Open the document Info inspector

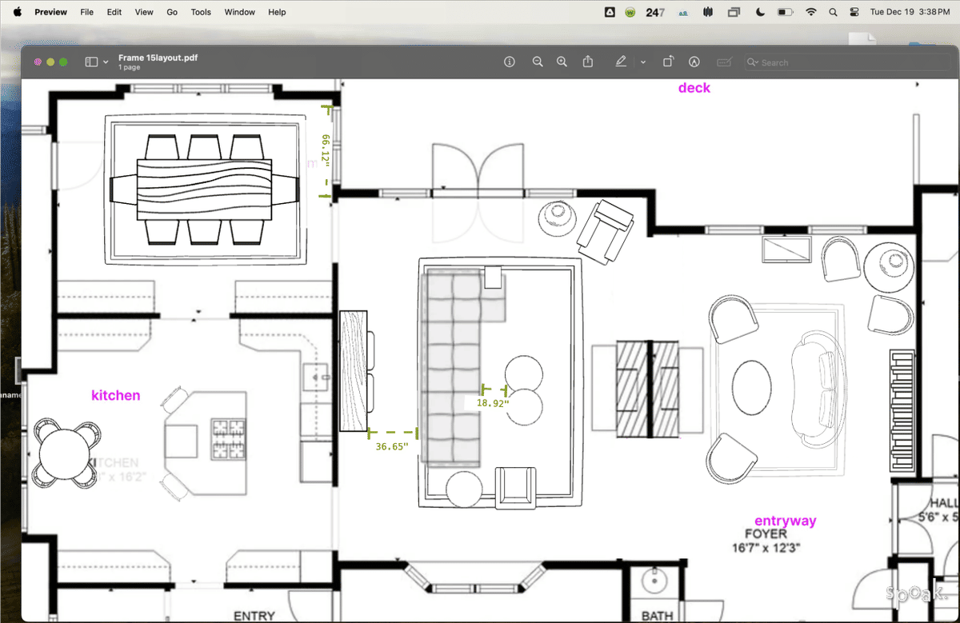(x=510, y=62)
